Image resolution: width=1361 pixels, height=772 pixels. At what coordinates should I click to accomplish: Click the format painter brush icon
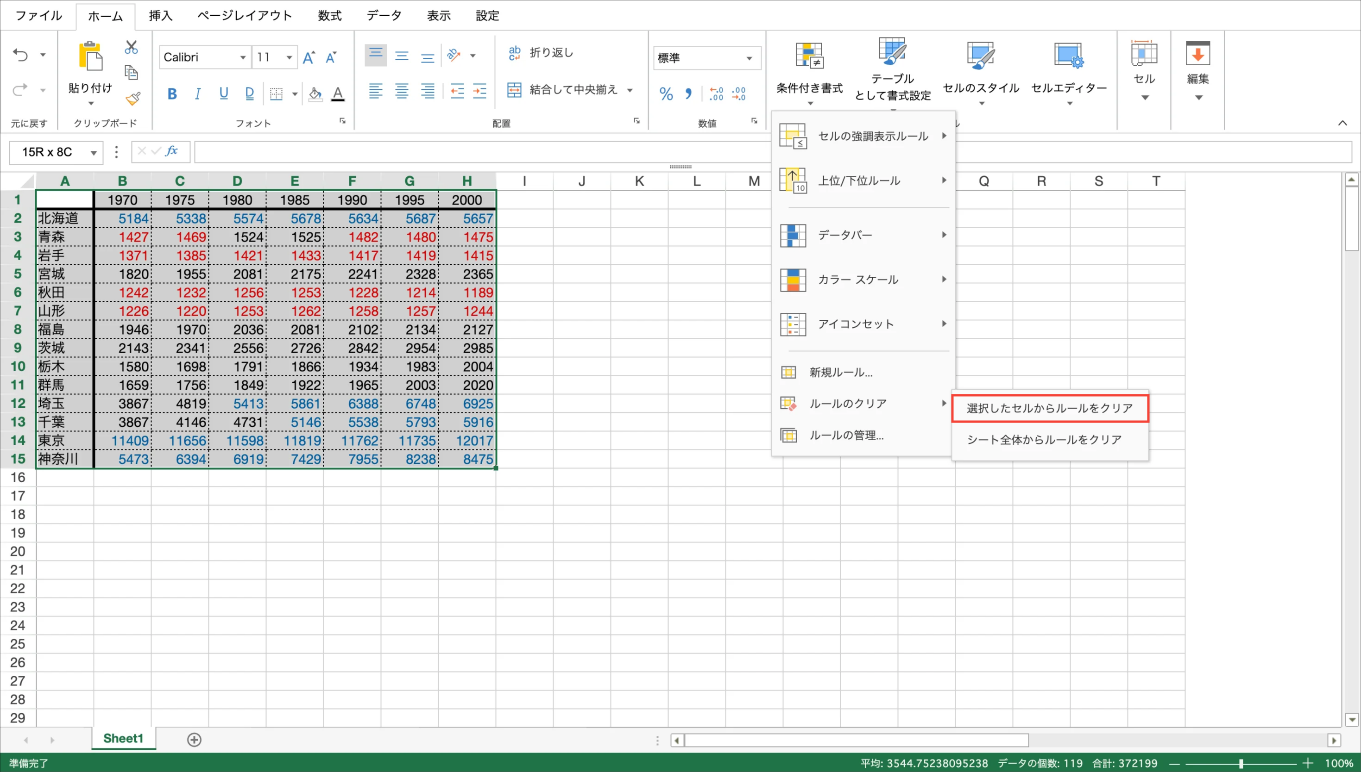pyautogui.click(x=132, y=99)
